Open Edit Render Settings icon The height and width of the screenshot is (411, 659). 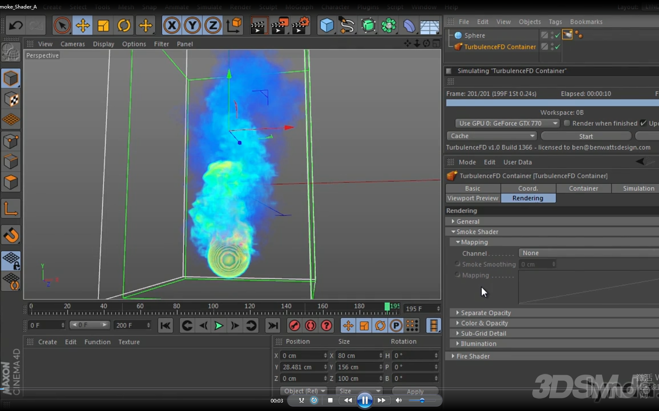click(300, 26)
